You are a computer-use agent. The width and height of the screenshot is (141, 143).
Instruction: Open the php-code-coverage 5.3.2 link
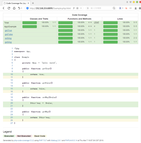24,140
